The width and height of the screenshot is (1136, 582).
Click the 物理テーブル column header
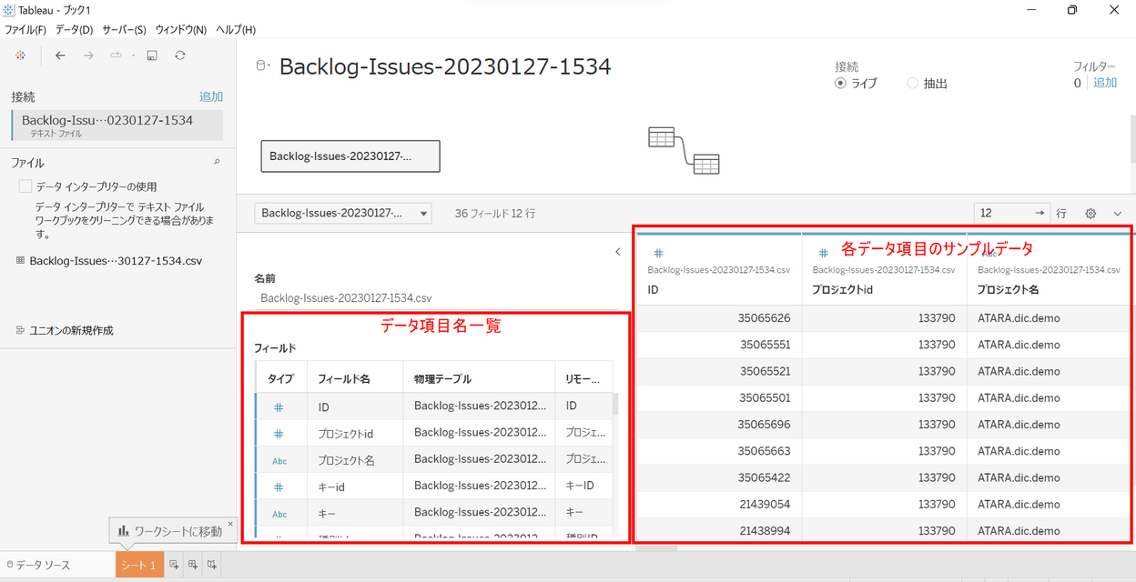point(480,379)
